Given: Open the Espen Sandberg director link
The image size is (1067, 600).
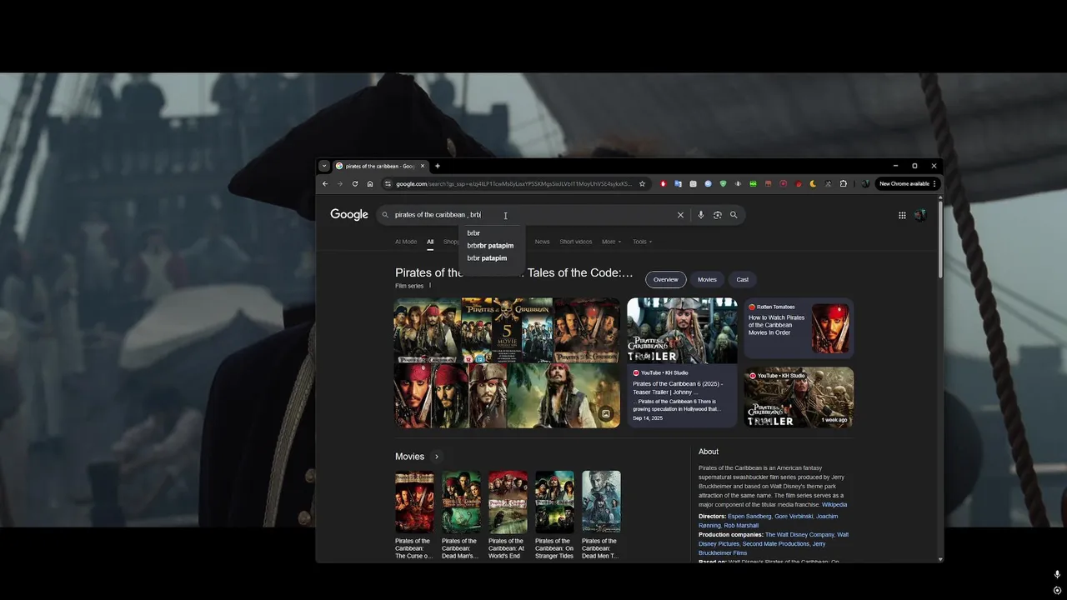Looking at the screenshot, I should tap(749, 517).
